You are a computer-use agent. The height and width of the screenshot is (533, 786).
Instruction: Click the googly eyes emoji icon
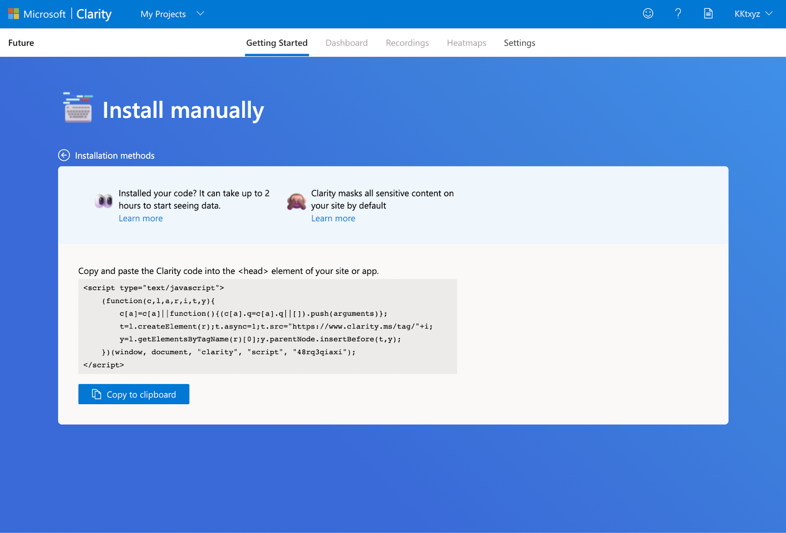click(x=104, y=201)
